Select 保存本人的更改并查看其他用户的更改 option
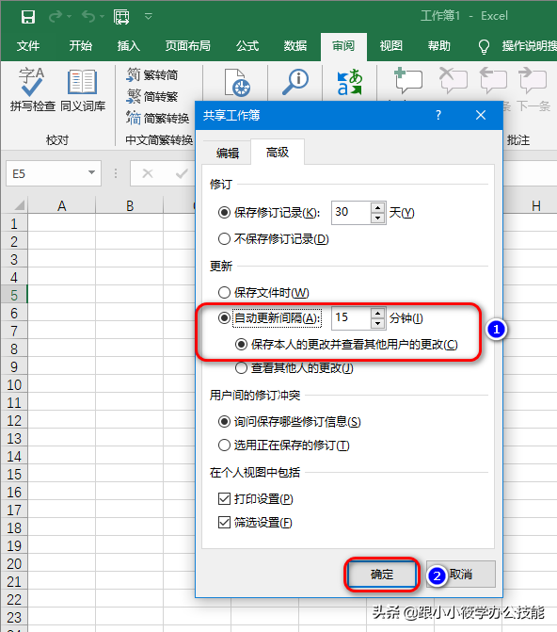The height and width of the screenshot is (632, 557). [346, 345]
